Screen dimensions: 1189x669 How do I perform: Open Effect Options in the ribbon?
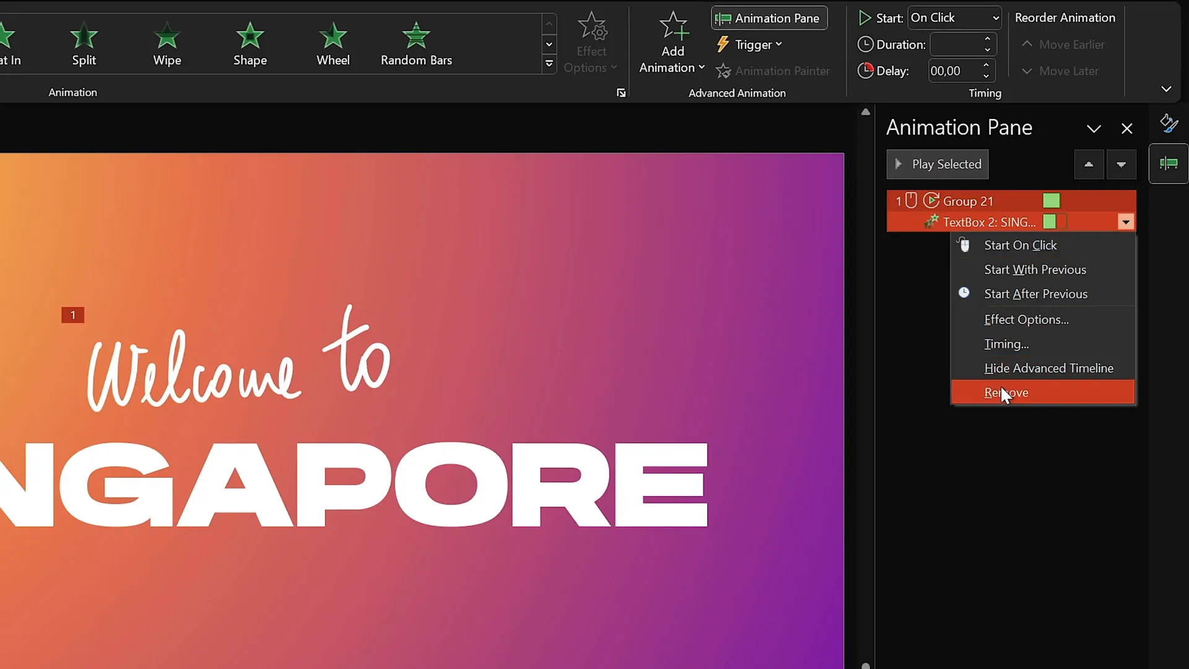[x=591, y=43]
